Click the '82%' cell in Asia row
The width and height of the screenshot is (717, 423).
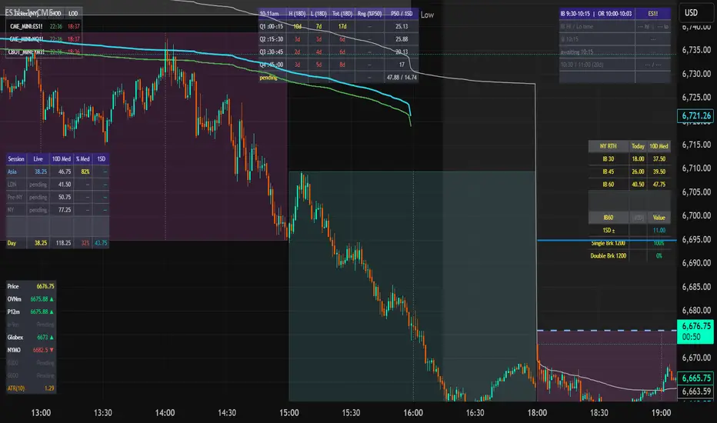tap(85, 172)
